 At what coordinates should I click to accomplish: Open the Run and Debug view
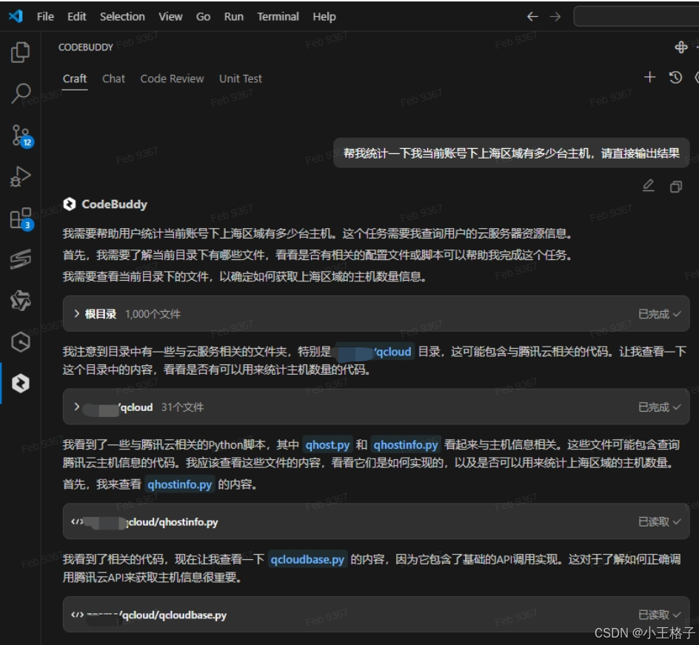coord(20,176)
